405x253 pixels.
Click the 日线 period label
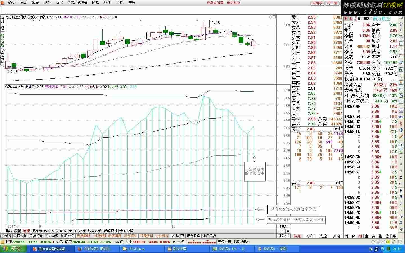point(283,226)
